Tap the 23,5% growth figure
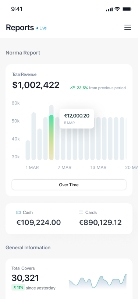Screen dimensions: 138x299 pos(82,88)
